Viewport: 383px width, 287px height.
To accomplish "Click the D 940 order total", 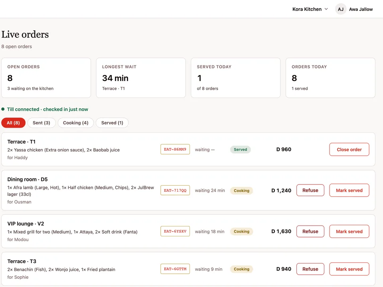I will tap(284, 269).
